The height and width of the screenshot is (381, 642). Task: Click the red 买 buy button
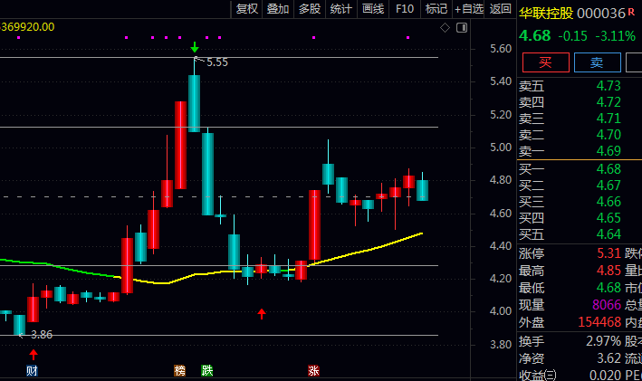click(x=545, y=62)
